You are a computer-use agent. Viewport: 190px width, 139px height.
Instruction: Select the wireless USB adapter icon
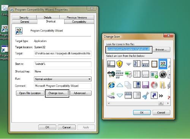pyautogui.click(x=111, y=95)
